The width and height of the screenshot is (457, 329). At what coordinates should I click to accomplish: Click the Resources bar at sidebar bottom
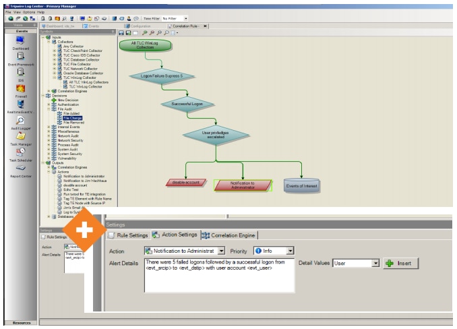[x=22, y=322]
